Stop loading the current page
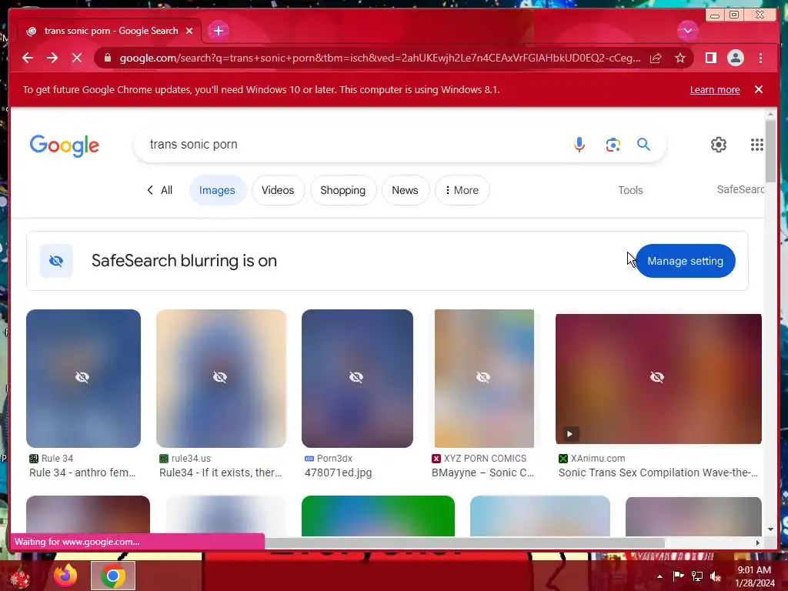The image size is (788, 591). 77,58
